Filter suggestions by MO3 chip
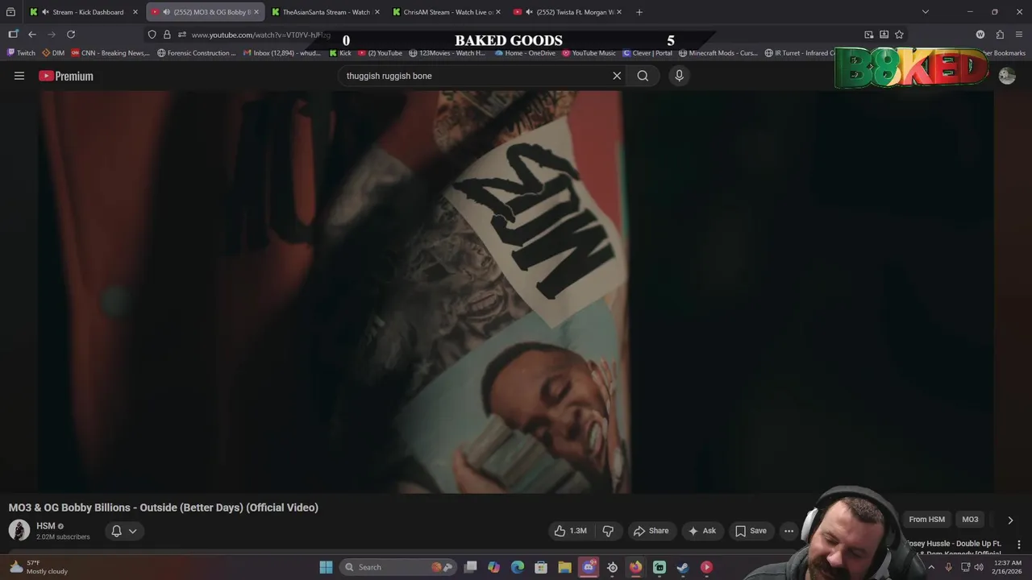The width and height of the screenshot is (1032, 580). click(970, 520)
